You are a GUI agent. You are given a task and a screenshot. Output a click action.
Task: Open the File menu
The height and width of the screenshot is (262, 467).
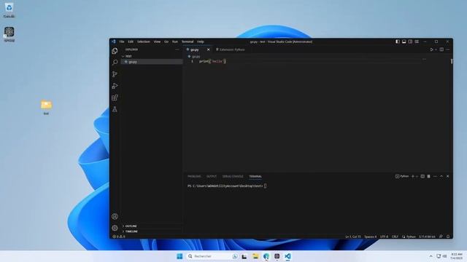(x=122, y=41)
